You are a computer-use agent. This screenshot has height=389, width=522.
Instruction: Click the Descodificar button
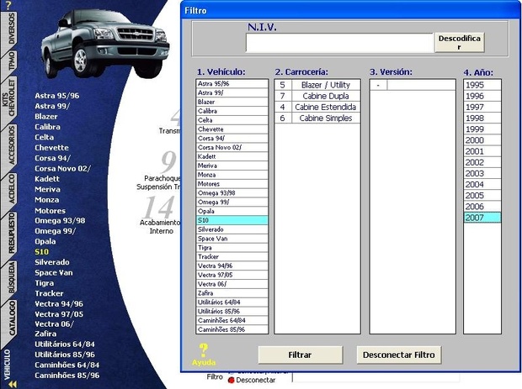[460, 42]
